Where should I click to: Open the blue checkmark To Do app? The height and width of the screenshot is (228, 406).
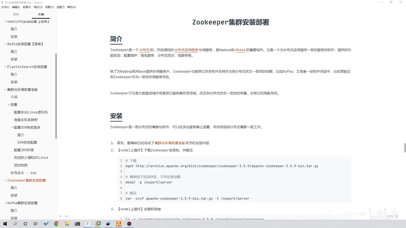[46, 224]
